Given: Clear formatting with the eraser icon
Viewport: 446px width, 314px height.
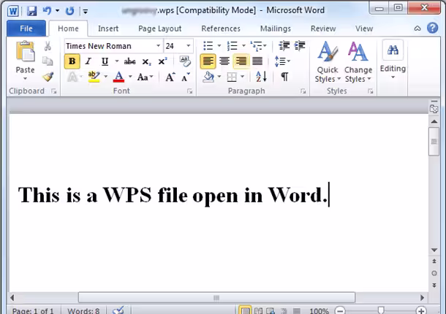Looking at the screenshot, I should click(185, 61).
